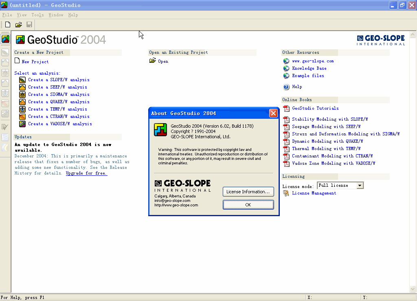Open the Example files link
Image resolution: width=417 pixels, height=301 pixels.
point(308,75)
